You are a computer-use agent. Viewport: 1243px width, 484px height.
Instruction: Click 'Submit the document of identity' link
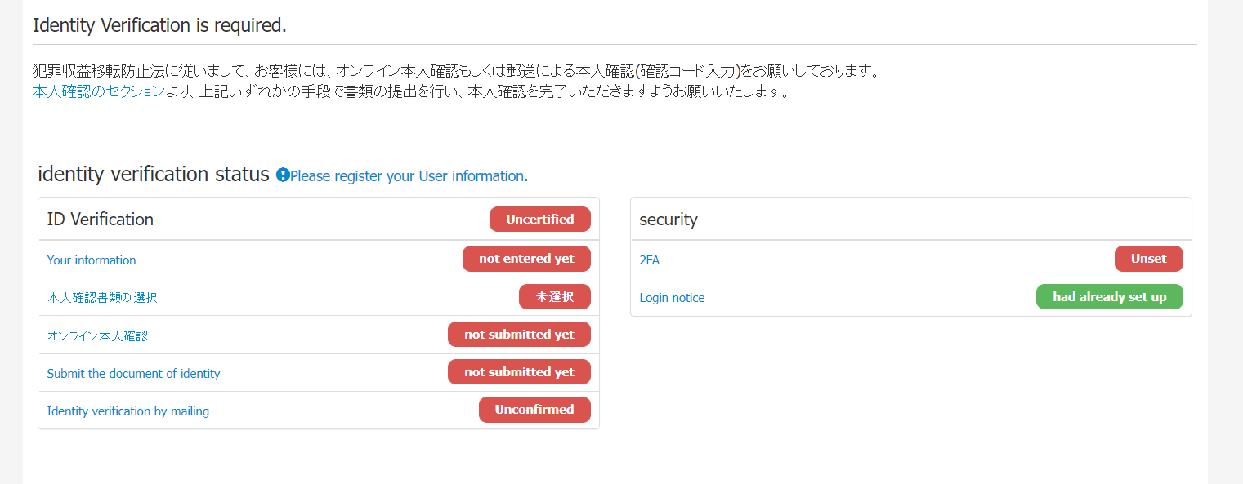point(134,373)
